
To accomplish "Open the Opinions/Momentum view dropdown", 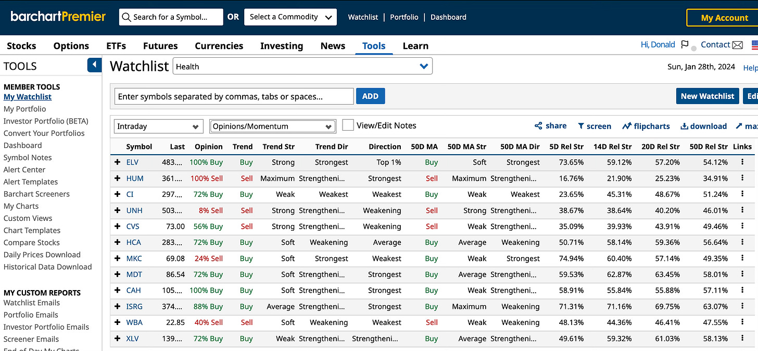I will coord(272,126).
